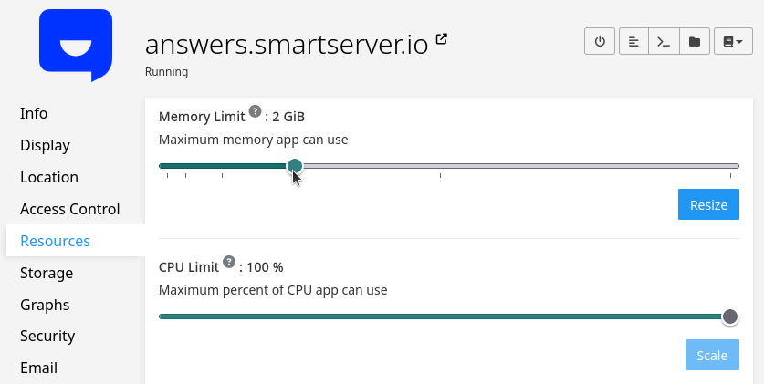Open the app's external link icon

pos(442,39)
